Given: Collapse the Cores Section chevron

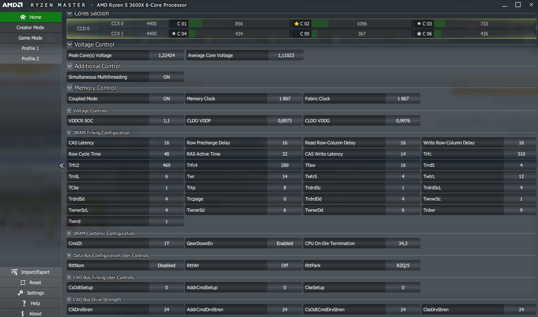Looking at the screenshot, I should click(70, 13).
